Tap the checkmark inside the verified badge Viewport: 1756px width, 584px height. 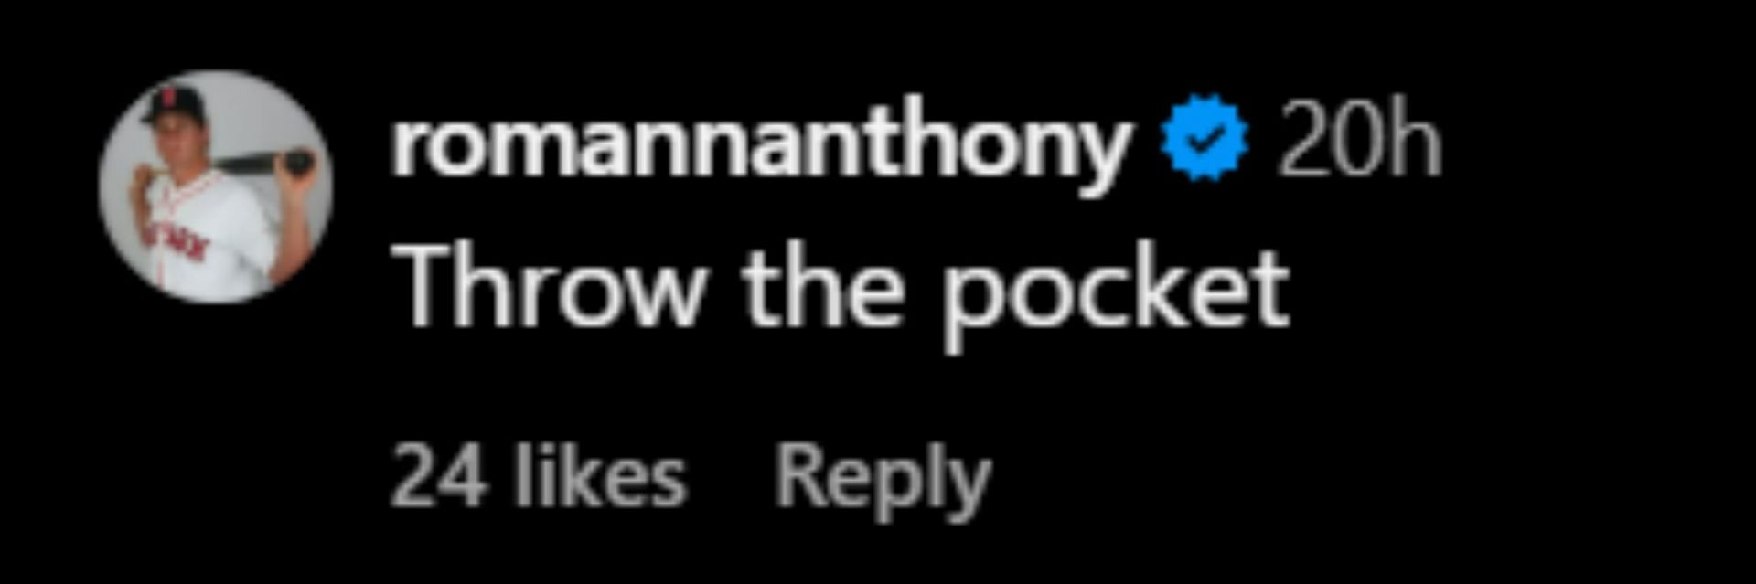click(1204, 141)
